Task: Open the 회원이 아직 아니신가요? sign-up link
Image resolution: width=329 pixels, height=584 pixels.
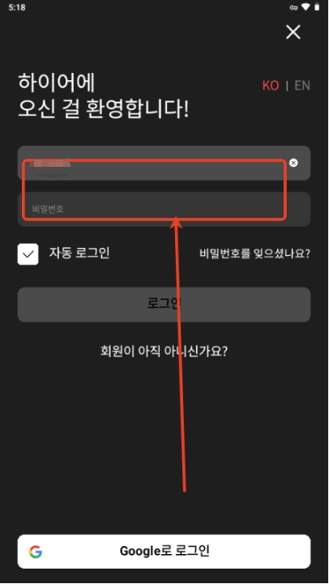Action: tap(164, 352)
